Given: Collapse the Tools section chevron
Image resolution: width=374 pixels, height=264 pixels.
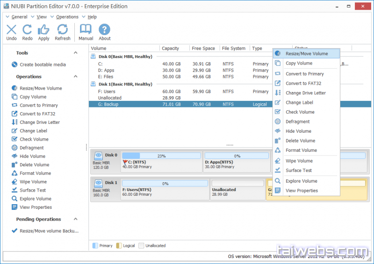Looking at the screenshot, I should [76, 53].
